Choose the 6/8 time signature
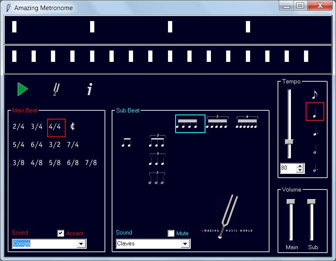 (73, 163)
